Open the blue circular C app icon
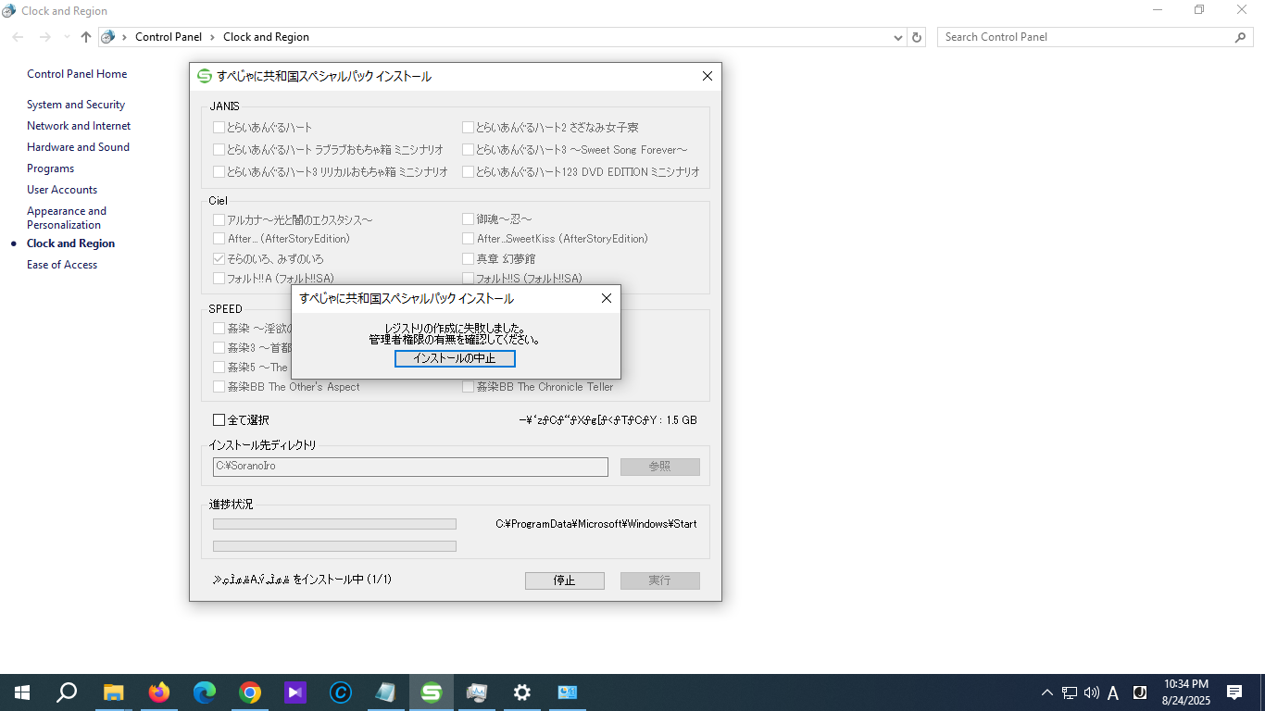This screenshot has width=1265, height=711. [341, 692]
